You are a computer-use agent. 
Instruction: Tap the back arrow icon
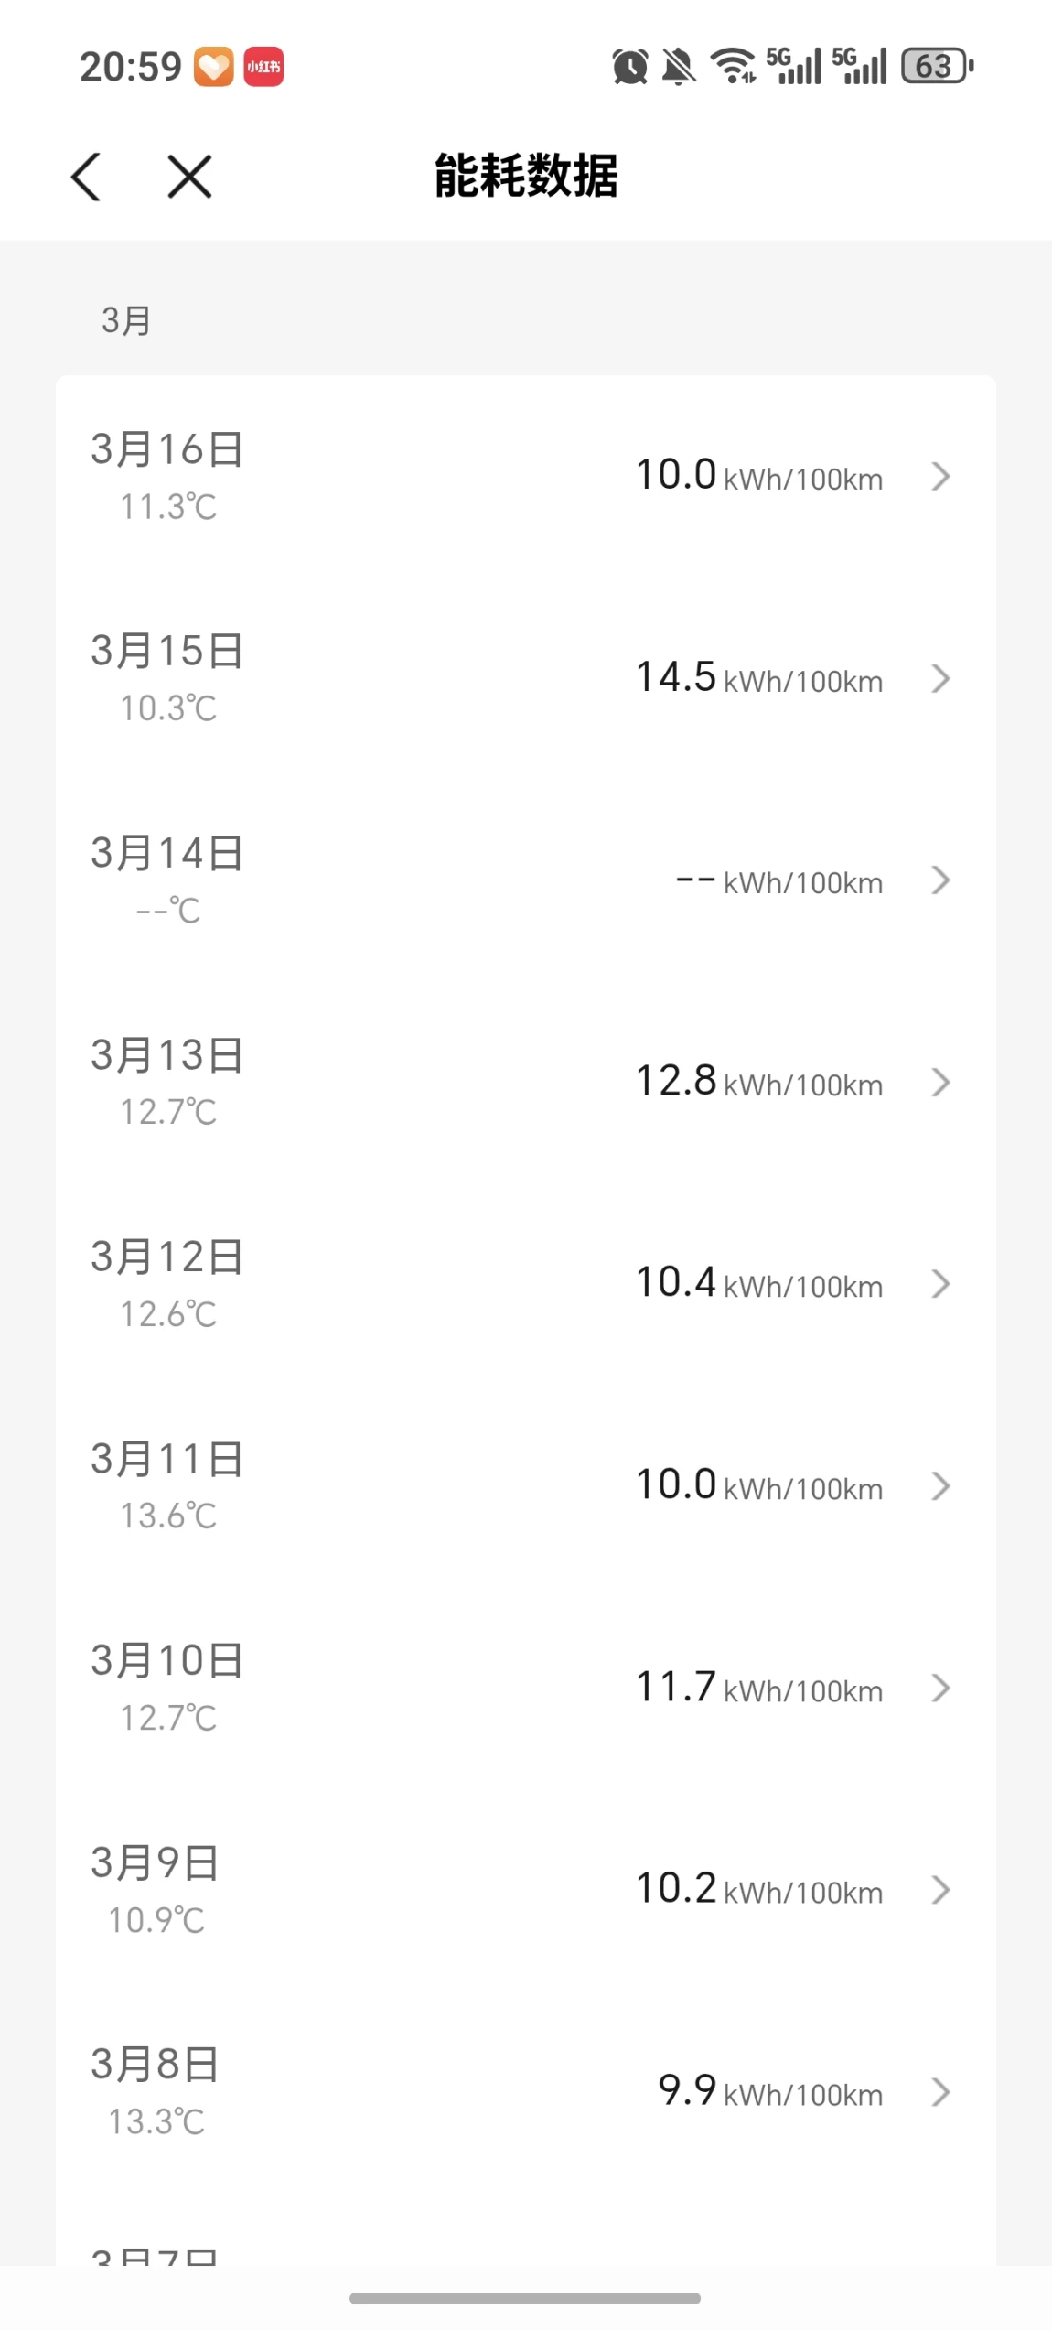coord(86,177)
